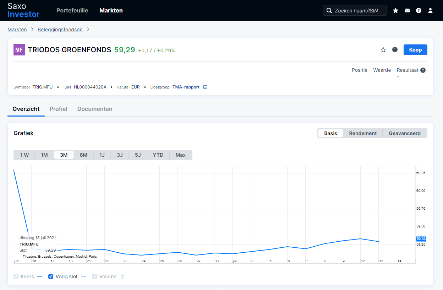Click the 59,33 previous close price marker
This screenshot has width=443, height=290.
click(x=421, y=239)
